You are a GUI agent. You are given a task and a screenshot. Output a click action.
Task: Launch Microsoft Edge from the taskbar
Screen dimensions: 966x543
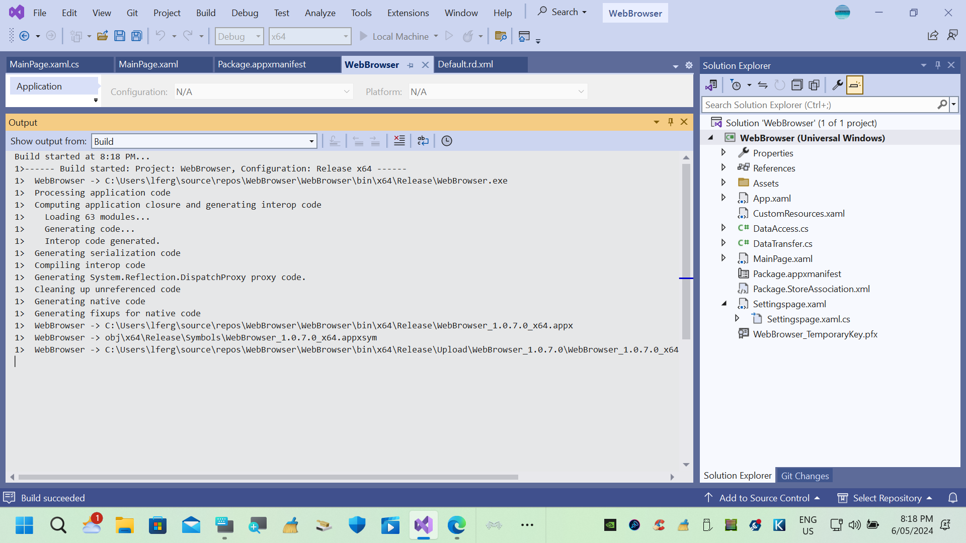[456, 525]
